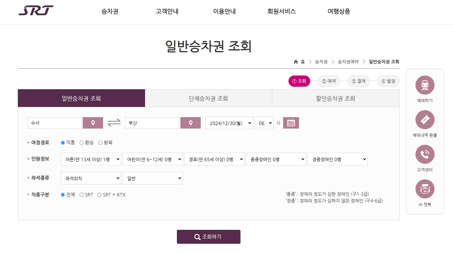
Task: Open the 회원서비스 menu
Action: (281, 10)
